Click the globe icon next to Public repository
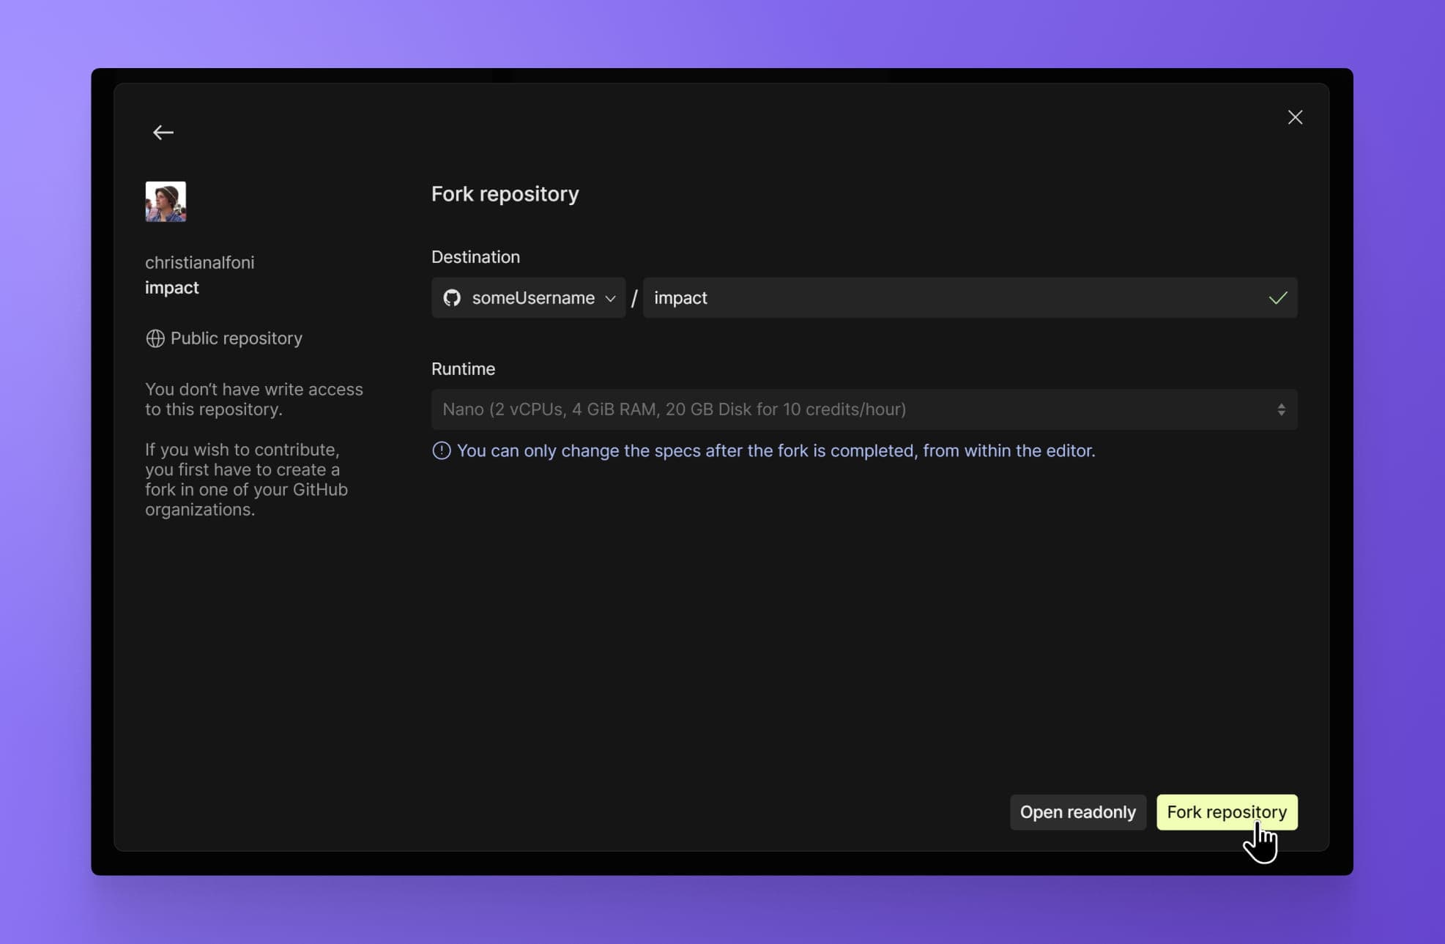Image resolution: width=1445 pixels, height=944 pixels. [x=155, y=338]
